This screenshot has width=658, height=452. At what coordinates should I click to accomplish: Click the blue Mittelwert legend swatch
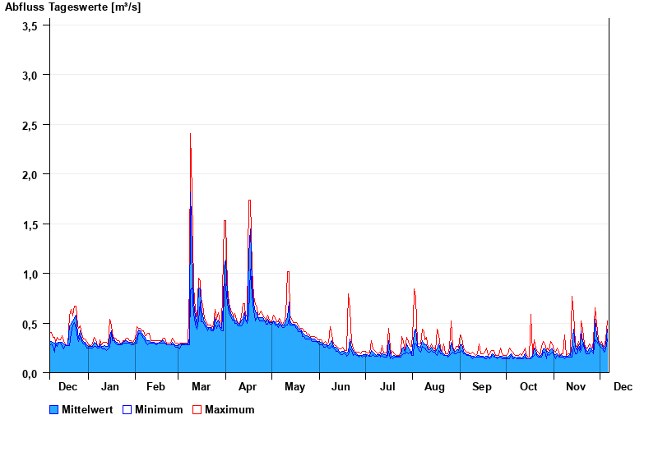(54, 409)
